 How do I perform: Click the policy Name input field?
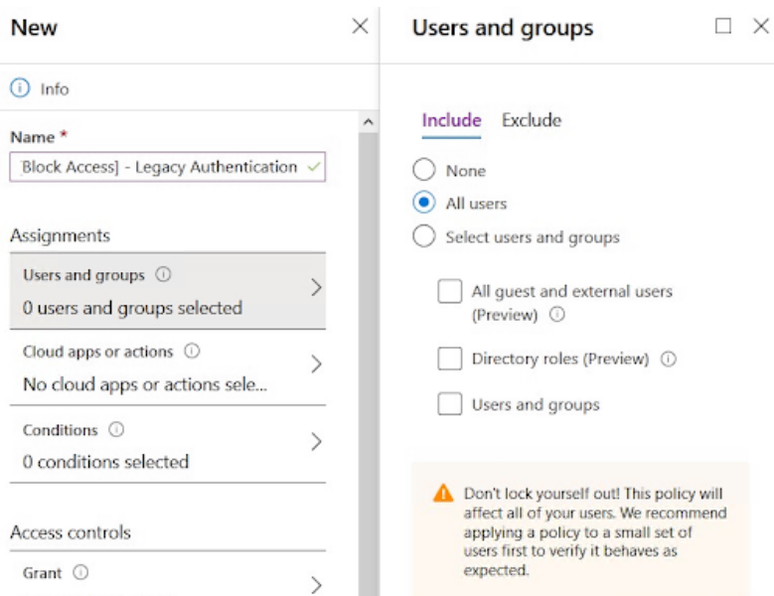[x=159, y=167]
